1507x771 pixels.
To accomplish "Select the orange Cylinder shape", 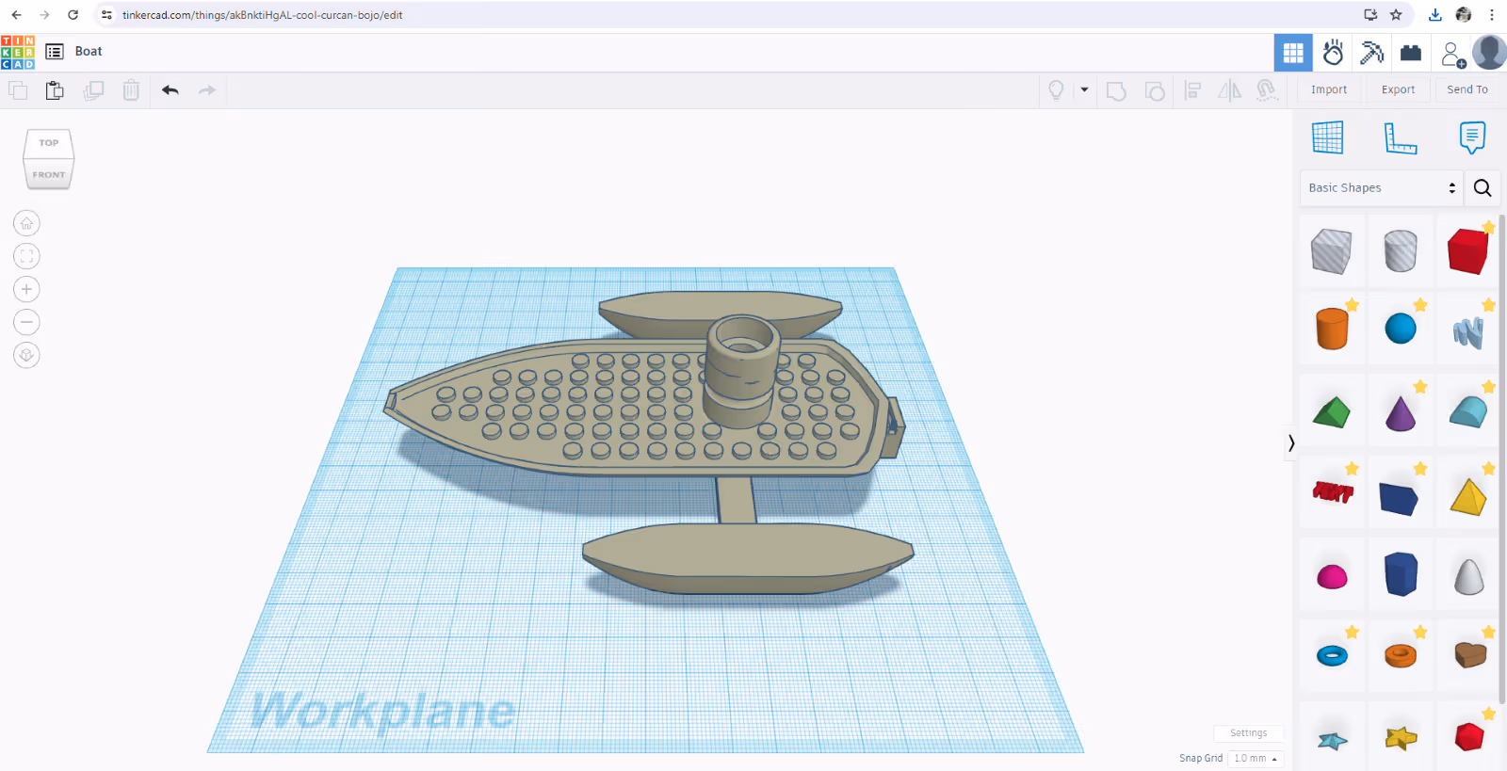I will click(x=1332, y=329).
